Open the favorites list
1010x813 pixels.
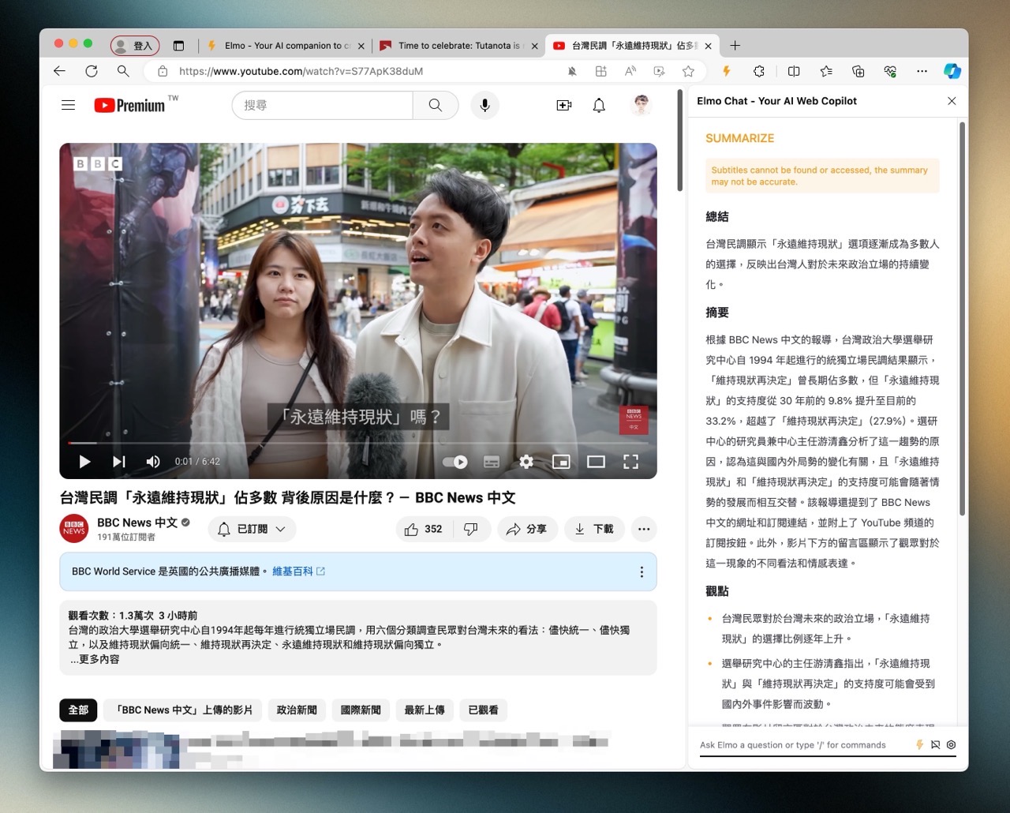point(826,71)
